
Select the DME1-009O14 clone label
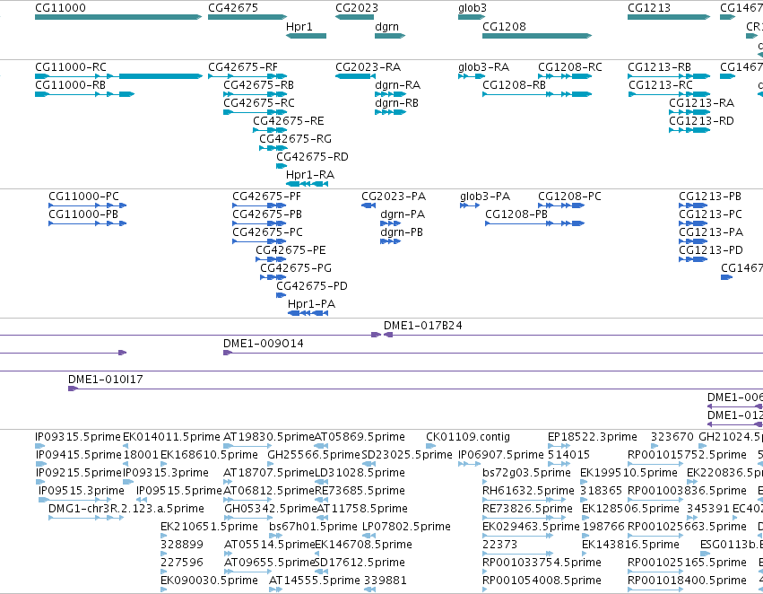[264, 344]
